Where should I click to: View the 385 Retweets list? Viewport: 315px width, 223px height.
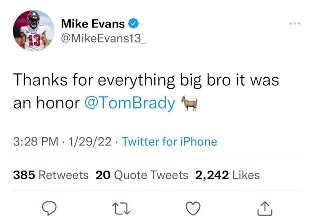[x=51, y=175]
